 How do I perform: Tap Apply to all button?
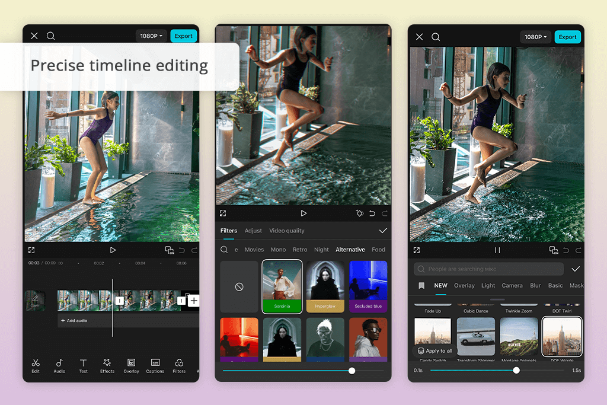(x=435, y=351)
